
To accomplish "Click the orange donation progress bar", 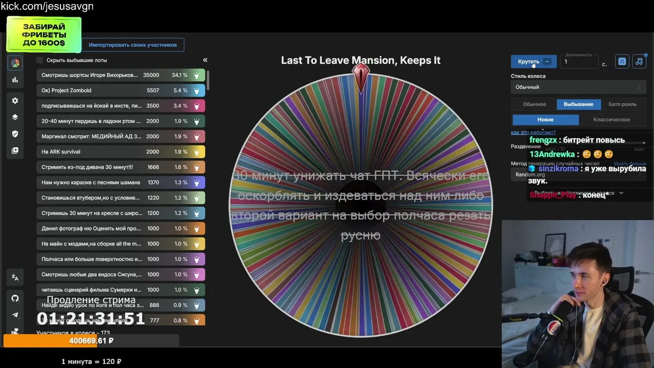I will [x=91, y=341].
